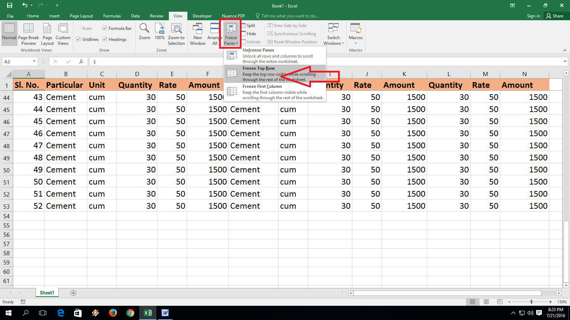The width and height of the screenshot is (570, 320).
Task: Switch to the Developer ribbon tab
Action: (x=202, y=16)
